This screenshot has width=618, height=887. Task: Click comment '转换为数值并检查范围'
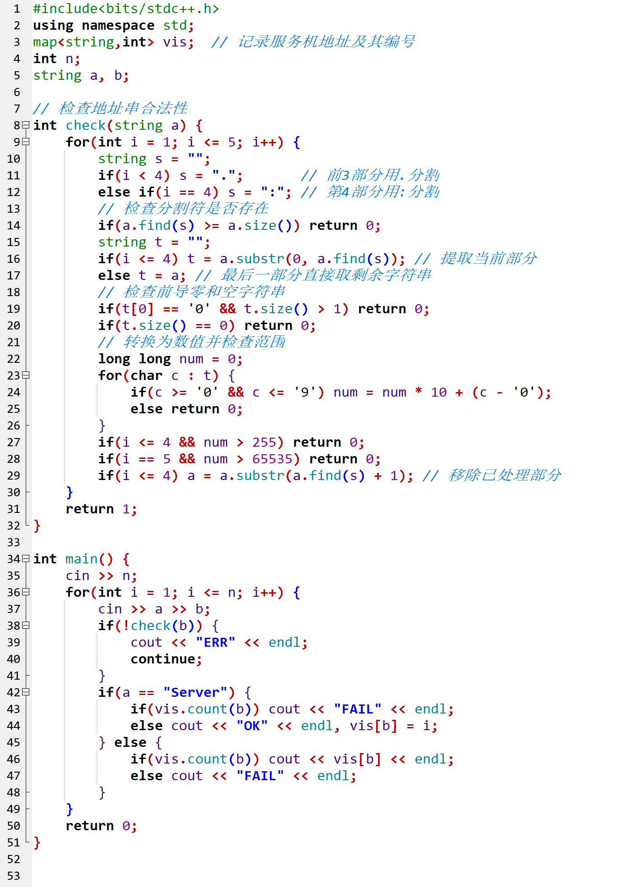(x=204, y=342)
